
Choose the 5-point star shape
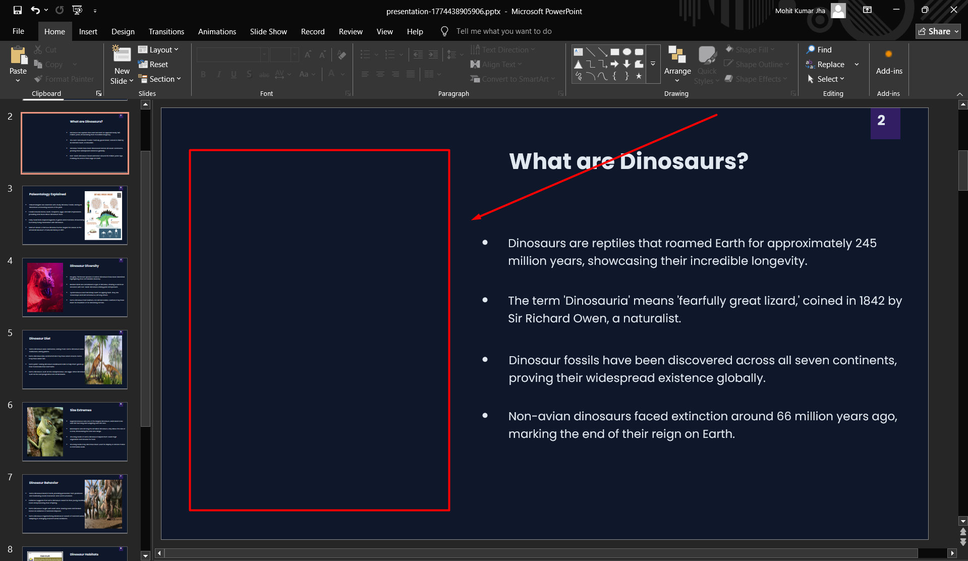[x=639, y=76]
